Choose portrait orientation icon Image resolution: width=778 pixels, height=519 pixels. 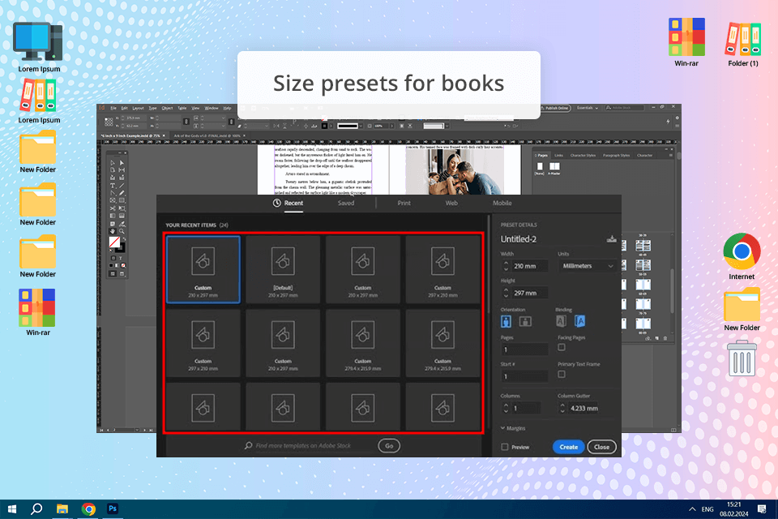(507, 321)
